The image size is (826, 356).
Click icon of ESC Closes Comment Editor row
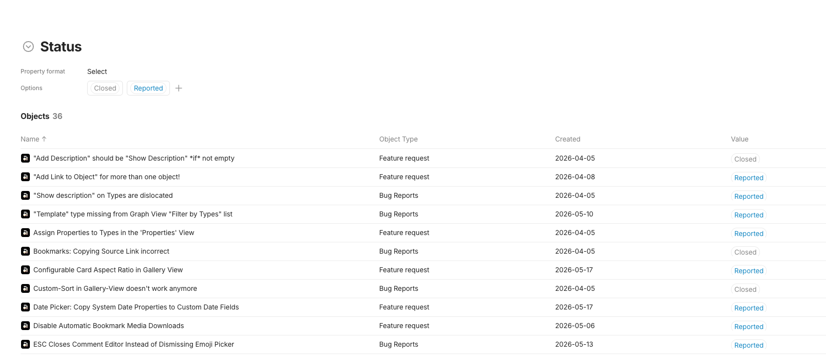coord(25,344)
